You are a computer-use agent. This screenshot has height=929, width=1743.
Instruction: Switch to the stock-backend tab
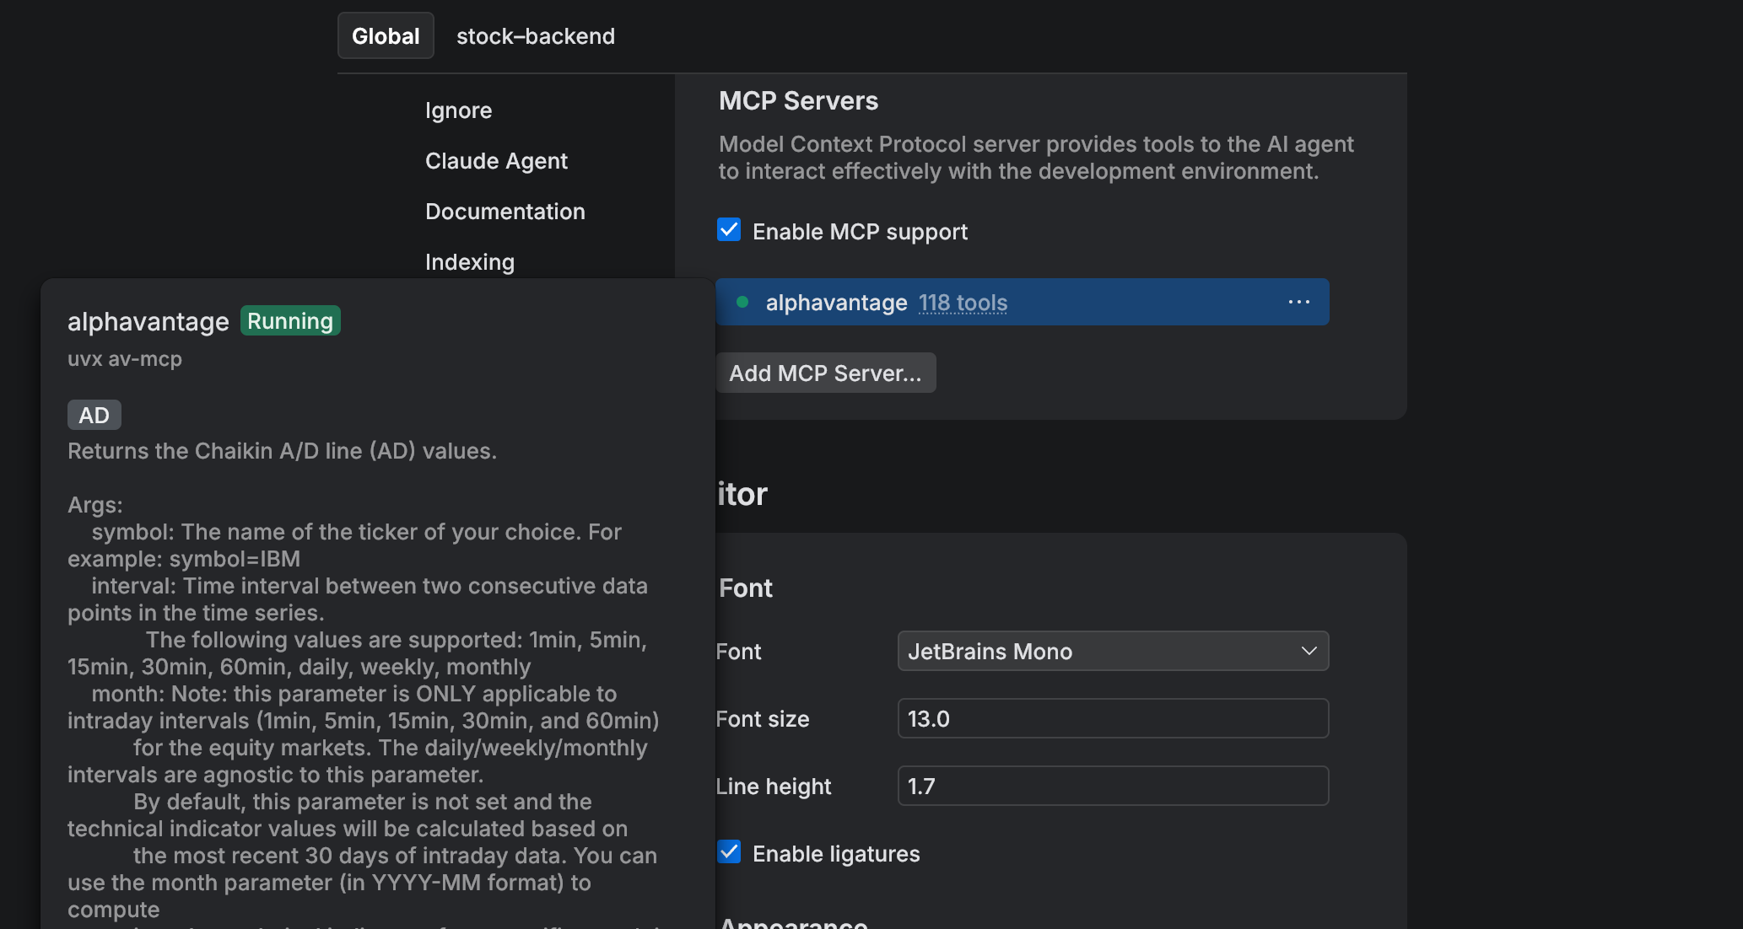(x=535, y=36)
